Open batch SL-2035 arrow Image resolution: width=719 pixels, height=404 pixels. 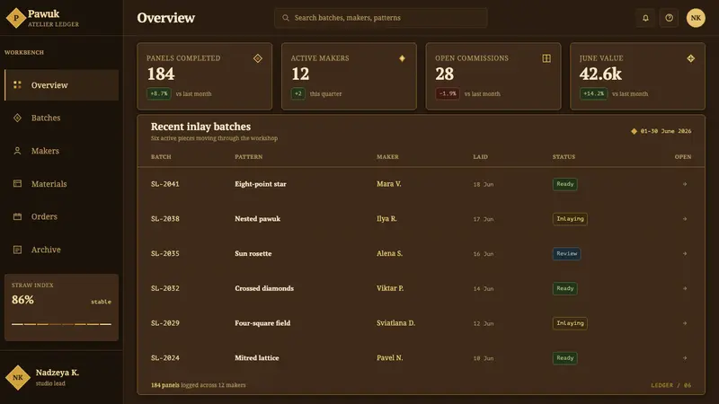click(x=685, y=254)
